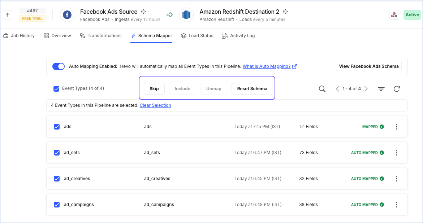Click the webhook icon beside Active
The image size is (423, 223).
(x=394, y=15)
